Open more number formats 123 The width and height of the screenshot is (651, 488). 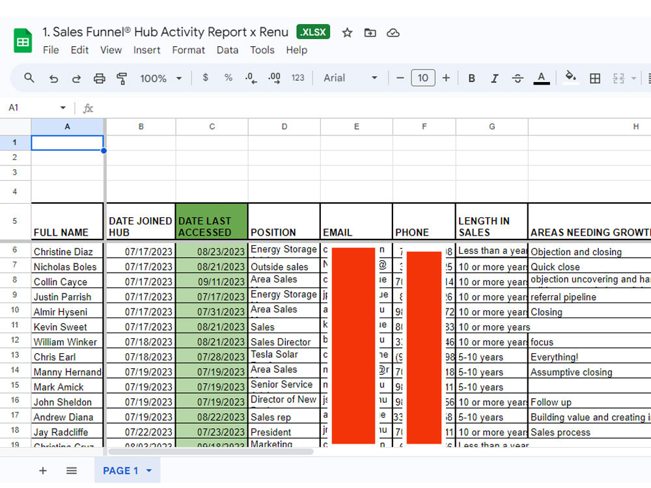298,77
